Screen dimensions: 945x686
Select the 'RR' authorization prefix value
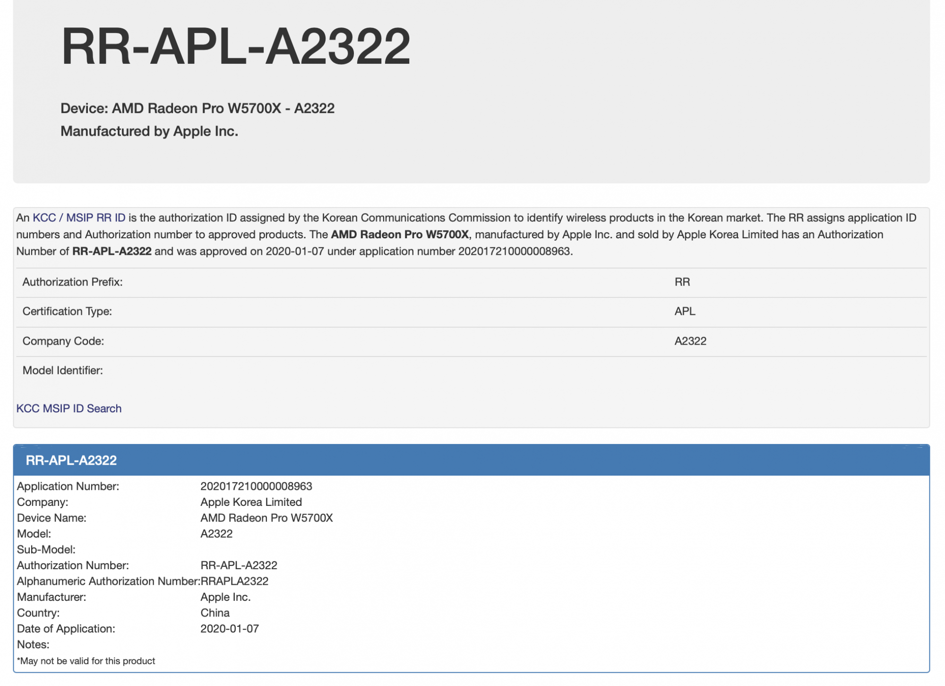(682, 282)
